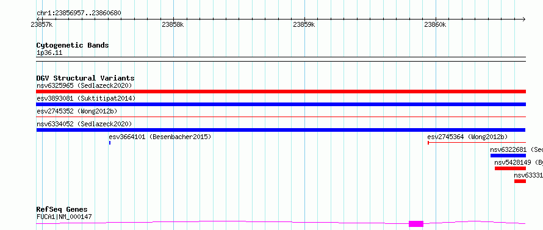Click the RefSeq Genes track heading
Image resolution: width=543 pixels, height=230 pixels.
[x=62, y=210]
